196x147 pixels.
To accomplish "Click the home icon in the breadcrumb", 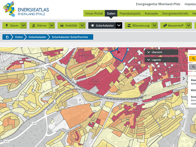I will pyautogui.click(x=7, y=37).
